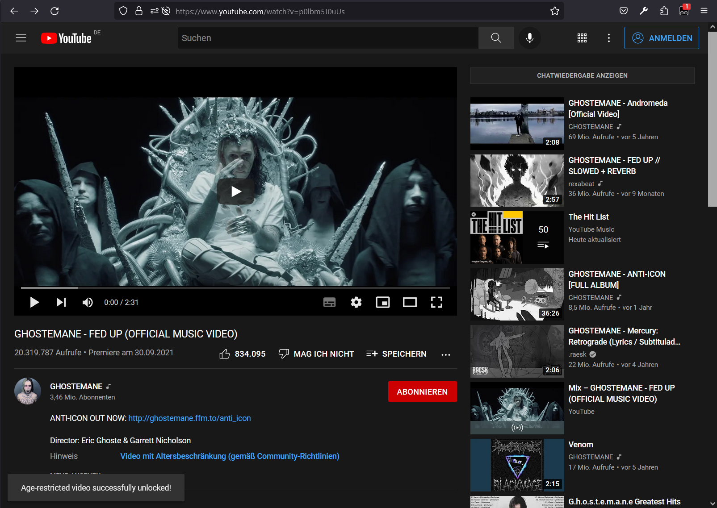Viewport: 717px width, 508px height.
Task: Subscribe to GHOSTEMANE's channel
Action: tap(422, 391)
